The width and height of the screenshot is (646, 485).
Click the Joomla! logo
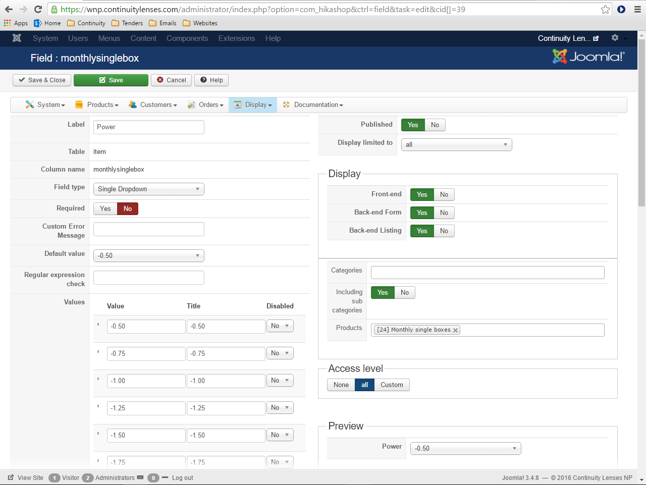[x=588, y=57]
